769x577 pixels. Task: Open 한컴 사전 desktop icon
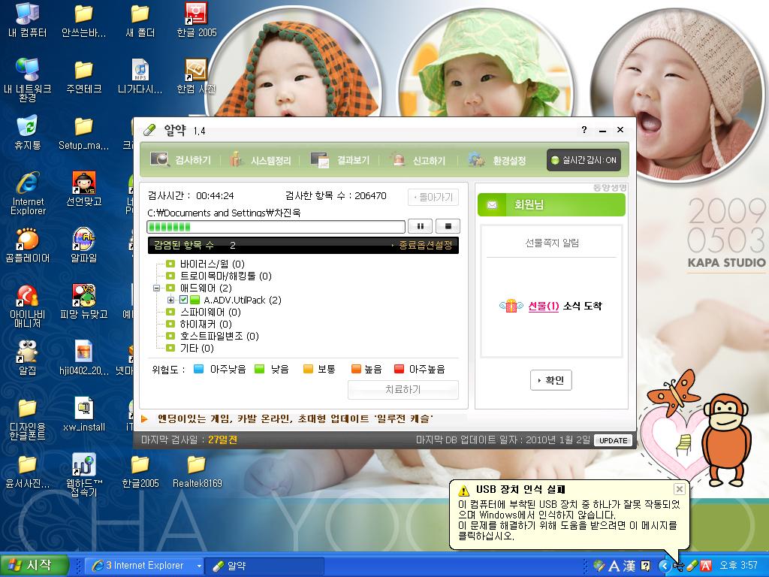pyautogui.click(x=196, y=77)
